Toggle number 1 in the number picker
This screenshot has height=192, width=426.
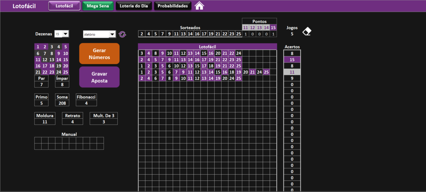point(38,47)
